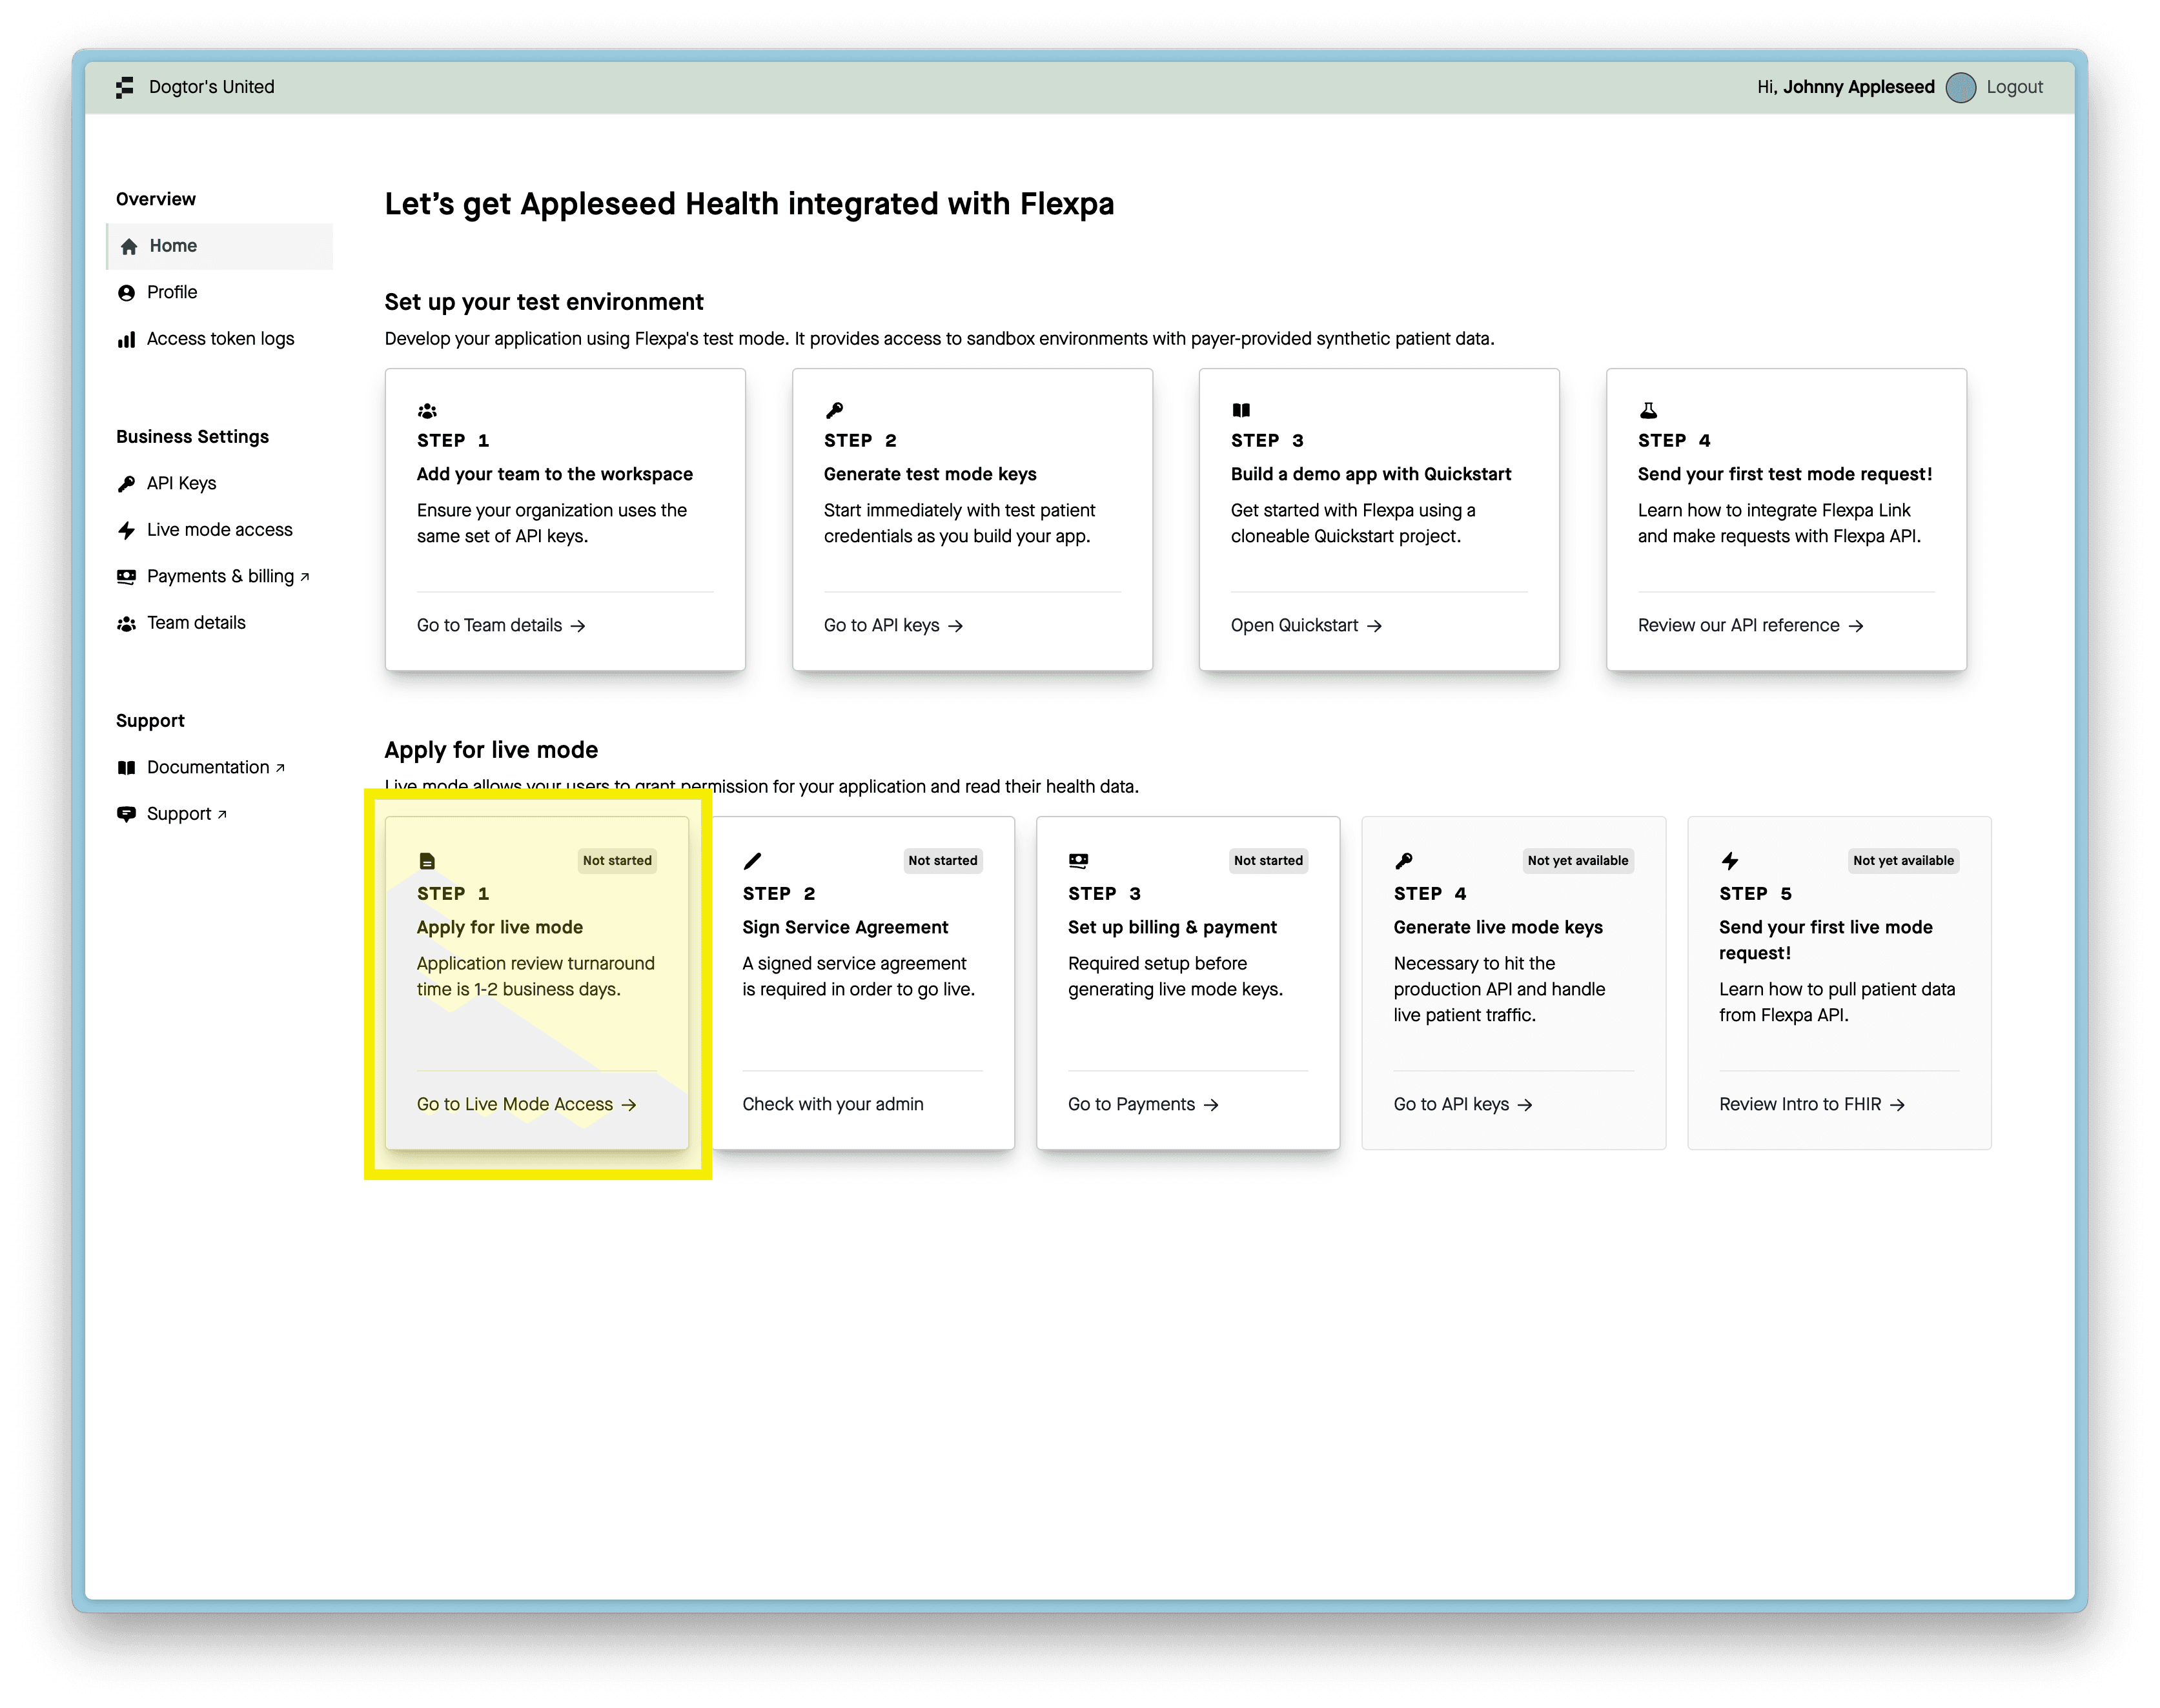Click Not yet available badge on live Step 5
Screen dimensions: 2160x1708
(x=1903, y=861)
